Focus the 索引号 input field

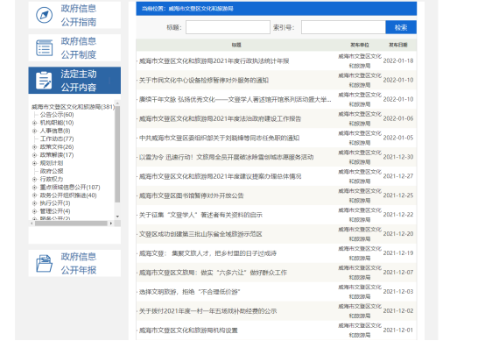coord(343,27)
